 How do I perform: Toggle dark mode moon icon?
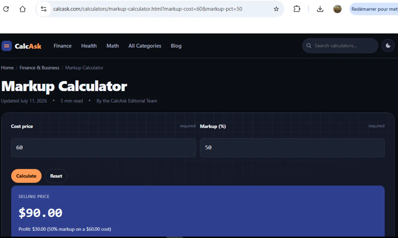pos(388,46)
